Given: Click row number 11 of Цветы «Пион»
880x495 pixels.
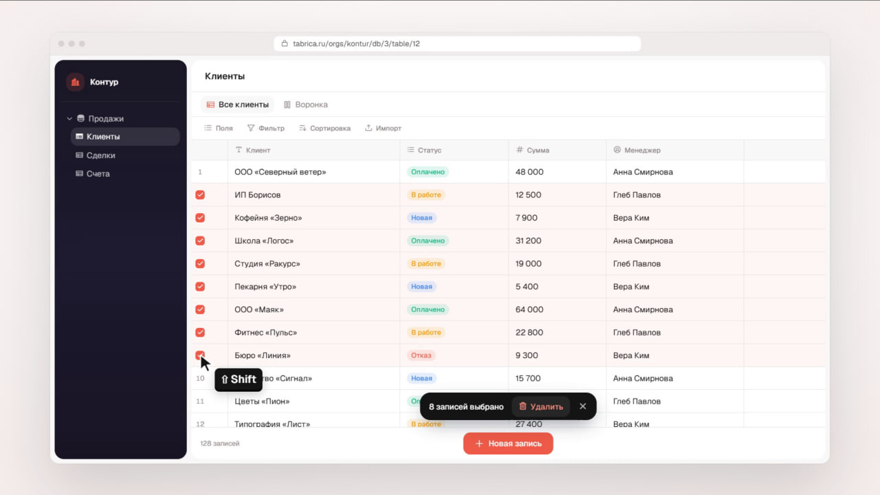Looking at the screenshot, I should pos(200,401).
